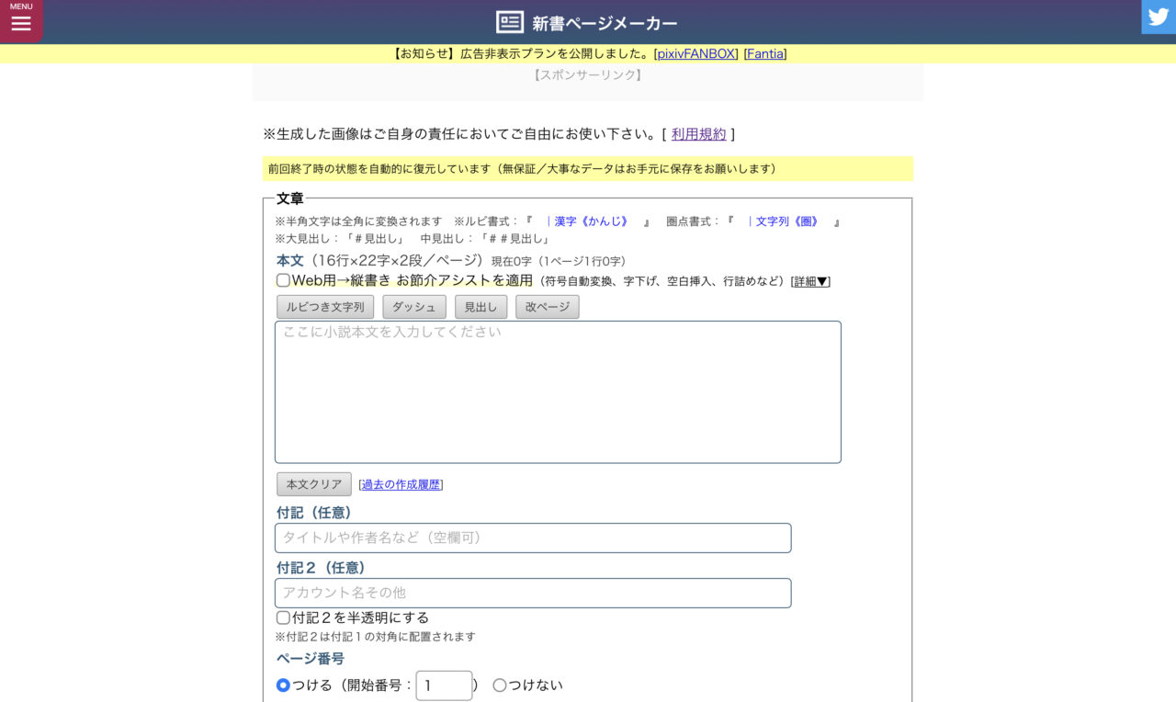Click the 付記 title input field
Screen dimensions: 1176x702
coord(532,538)
